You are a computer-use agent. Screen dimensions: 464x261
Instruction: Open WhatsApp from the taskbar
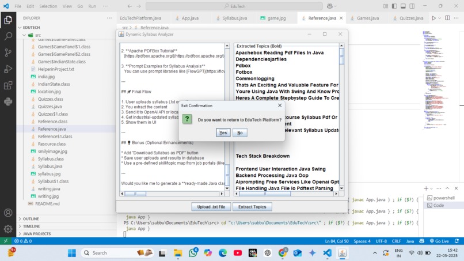point(193,253)
